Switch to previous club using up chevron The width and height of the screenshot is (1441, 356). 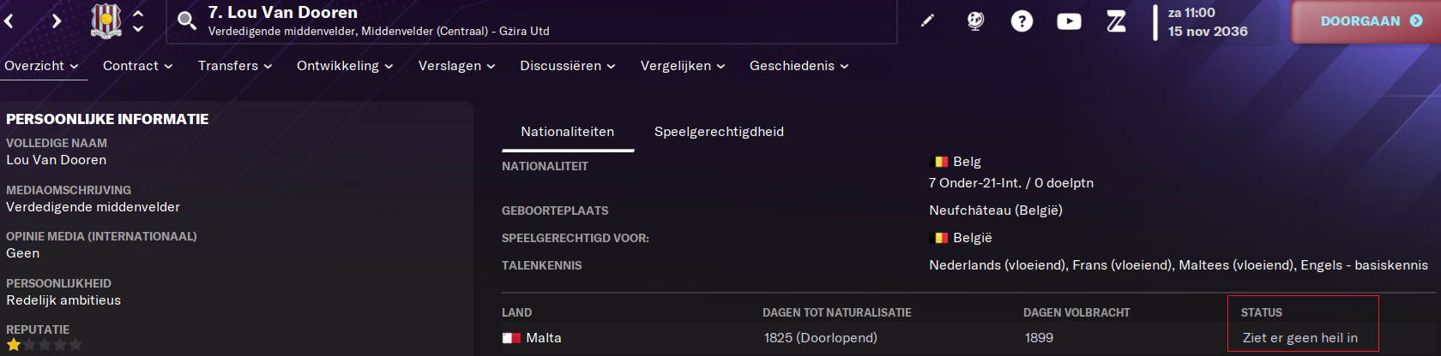(x=138, y=14)
